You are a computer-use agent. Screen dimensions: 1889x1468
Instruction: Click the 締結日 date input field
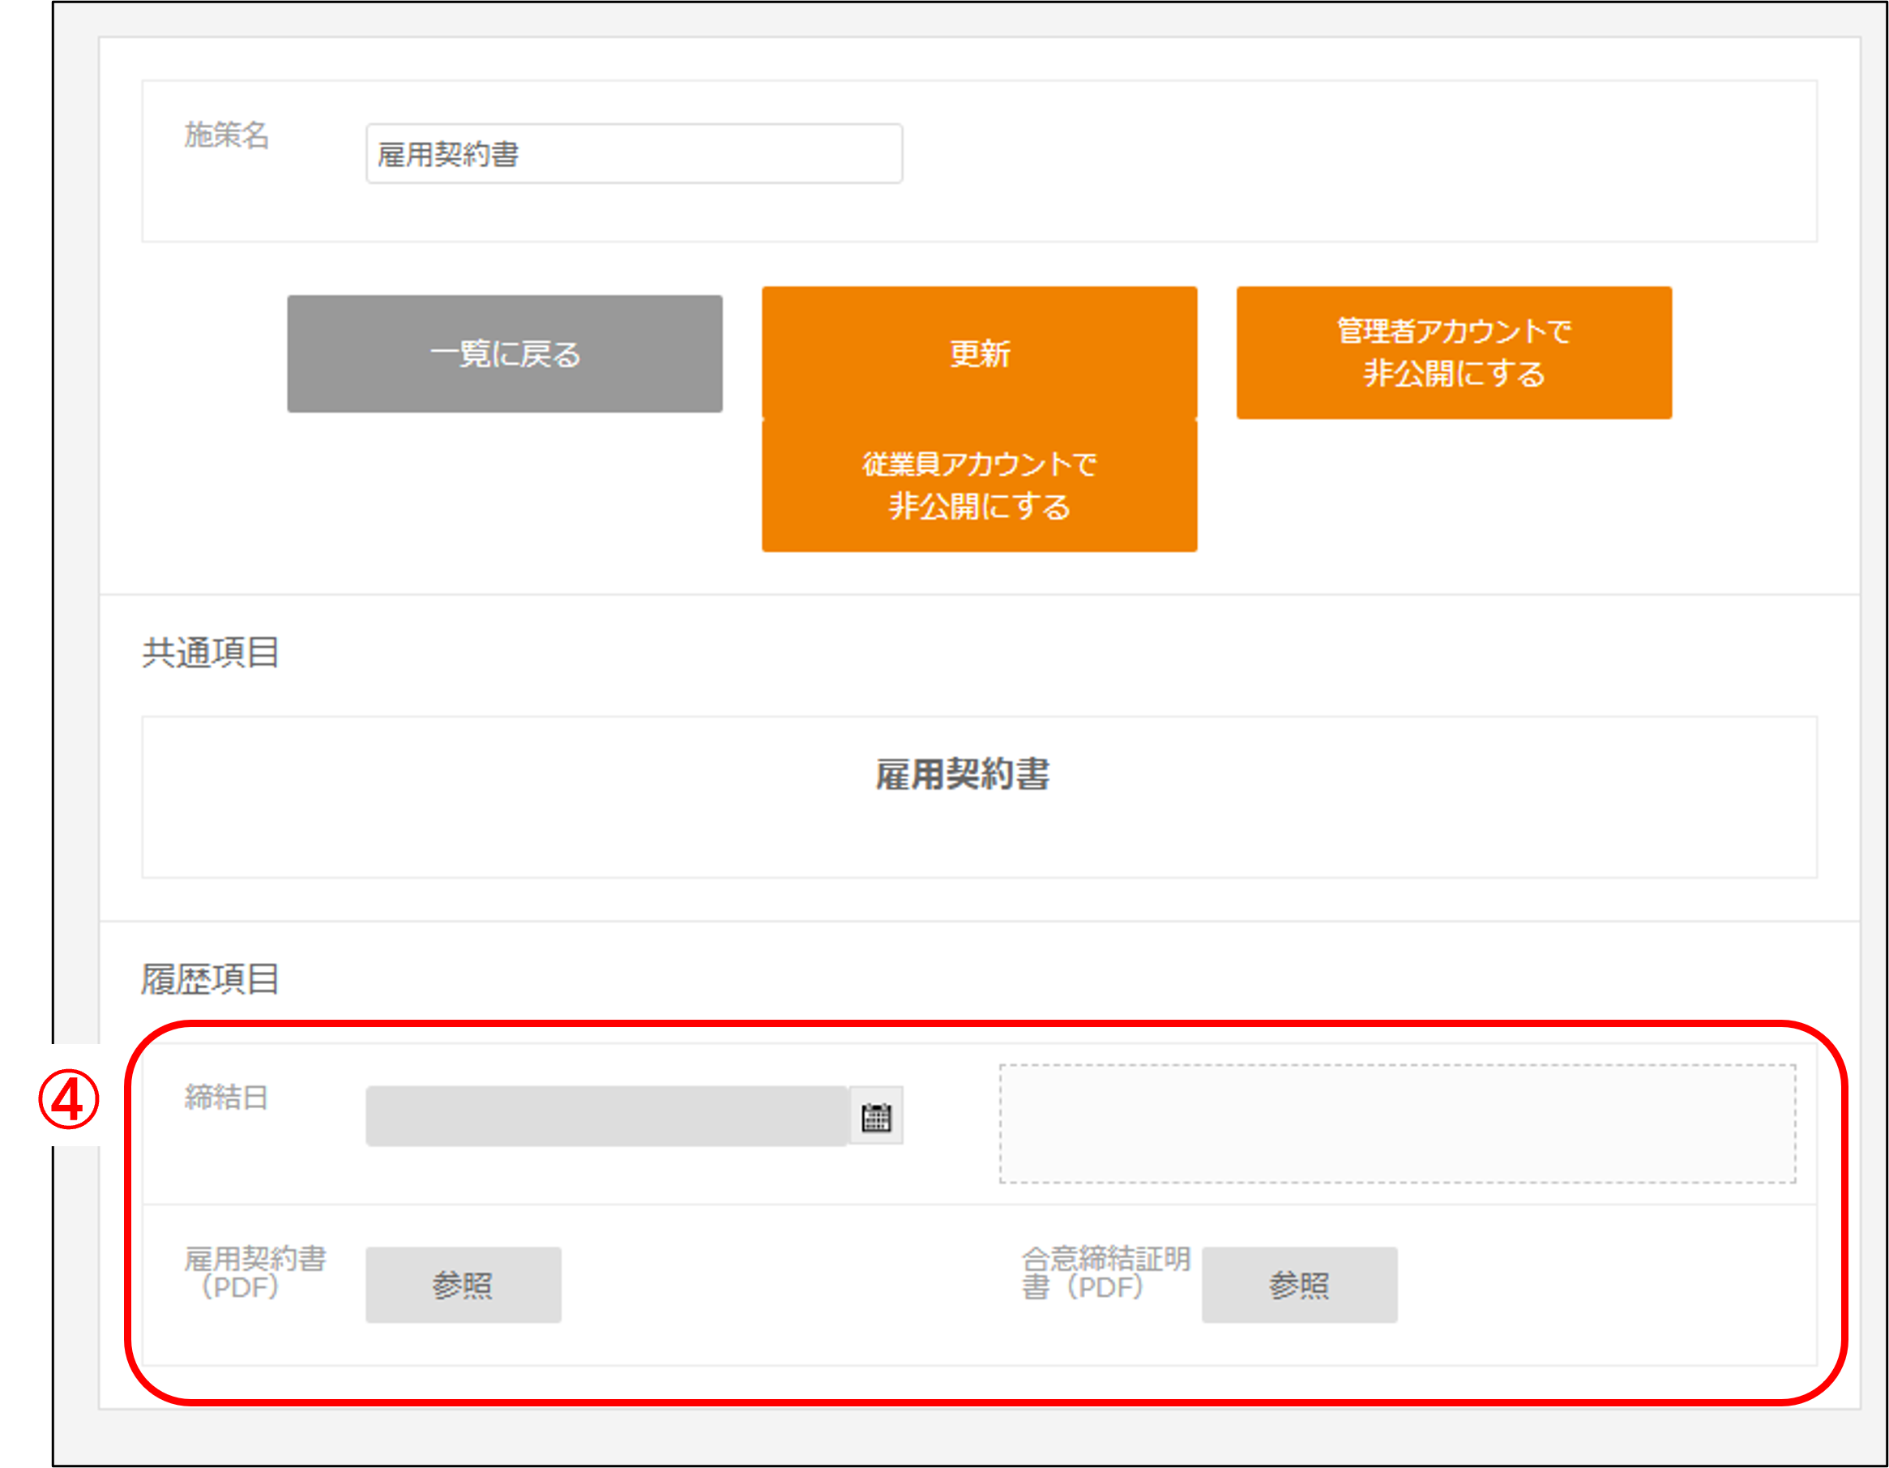click(x=605, y=1117)
